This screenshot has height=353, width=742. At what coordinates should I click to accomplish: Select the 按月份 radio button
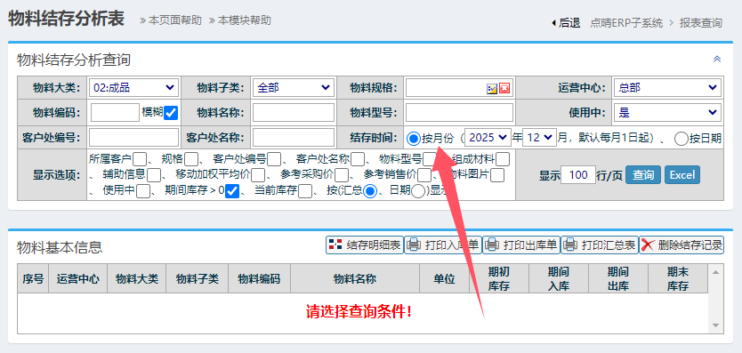click(413, 139)
